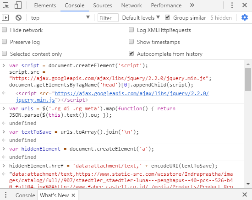The height and width of the screenshot is (200, 252).
Task: Select the Console tab
Action: coord(75,5)
